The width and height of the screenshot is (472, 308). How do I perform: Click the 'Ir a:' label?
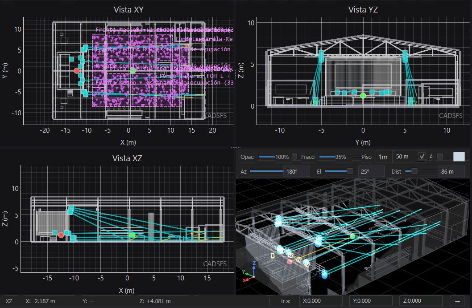click(286, 301)
